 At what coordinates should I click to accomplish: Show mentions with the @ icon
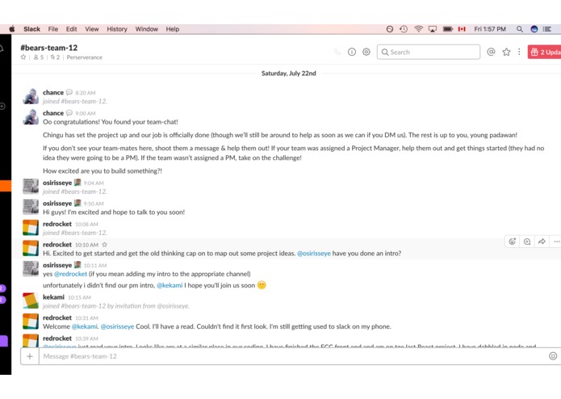click(x=491, y=52)
